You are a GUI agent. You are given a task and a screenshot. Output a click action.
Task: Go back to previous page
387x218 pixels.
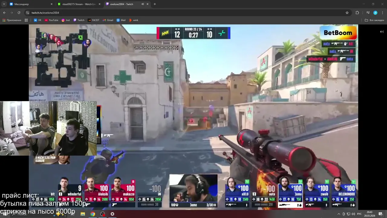click(5, 13)
